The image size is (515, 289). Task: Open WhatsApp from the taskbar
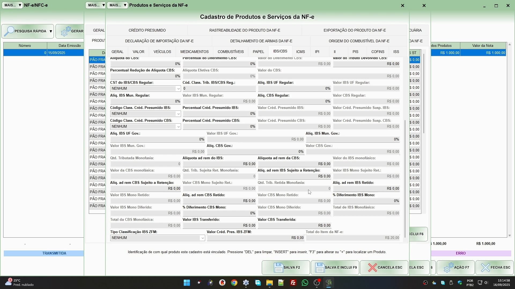point(305,283)
